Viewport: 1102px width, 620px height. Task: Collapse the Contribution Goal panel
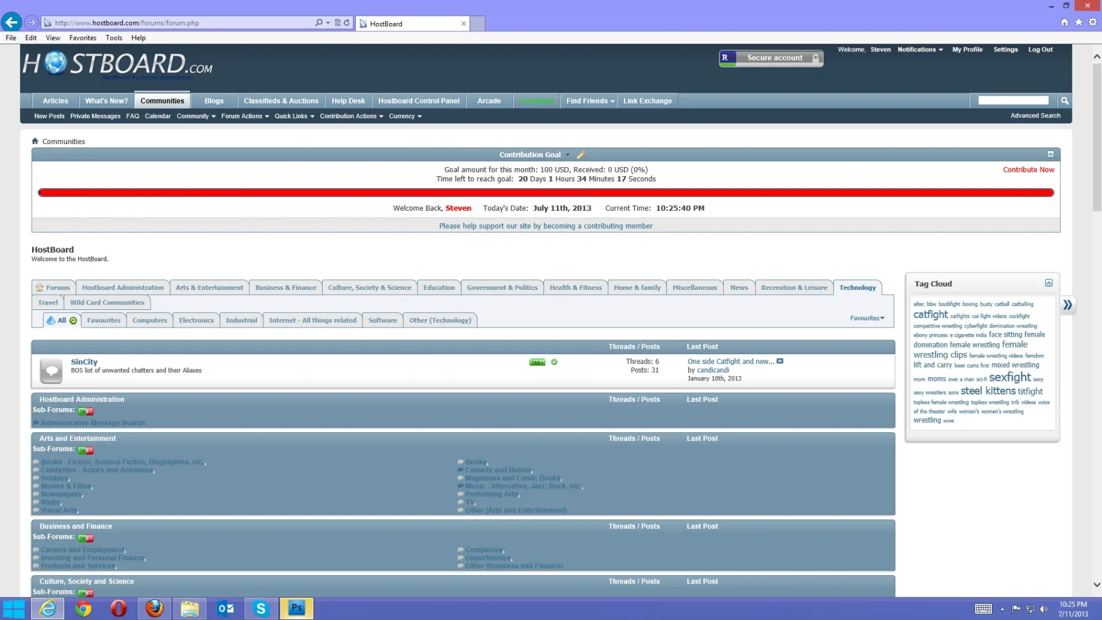tap(1051, 154)
